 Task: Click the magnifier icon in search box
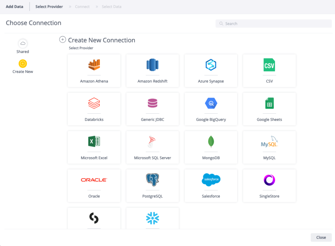pos(221,23)
